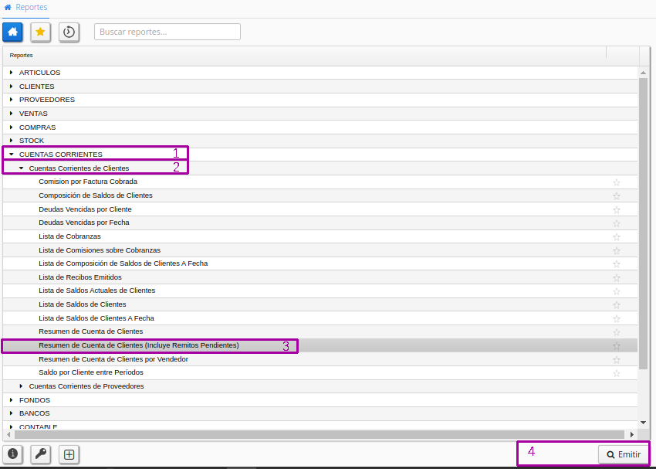Expand the PROVEEDORES category arrow
The width and height of the screenshot is (656, 469).
pos(12,100)
